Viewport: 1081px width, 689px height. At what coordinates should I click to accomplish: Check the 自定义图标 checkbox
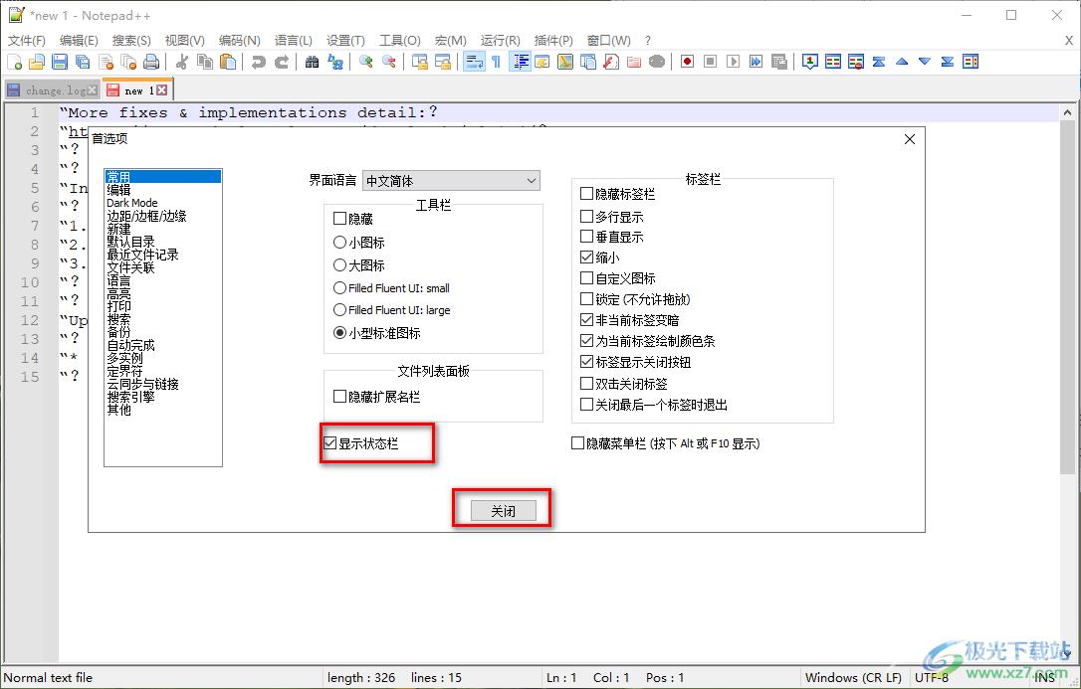coord(586,278)
